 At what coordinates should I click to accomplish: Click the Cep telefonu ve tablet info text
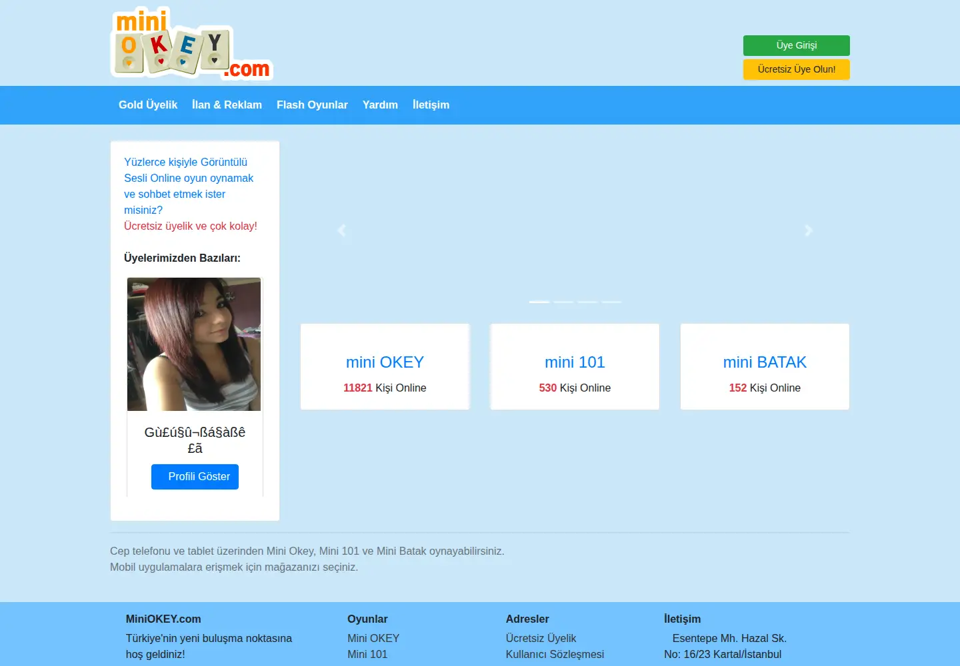point(307,559)
